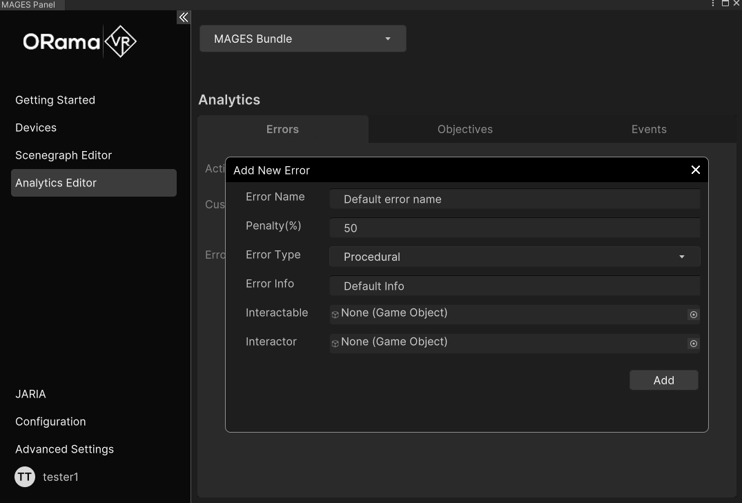Open Advanced Settings from the sidebar
The height and width of the screenshot is (503, 742).
click(64, 449)
